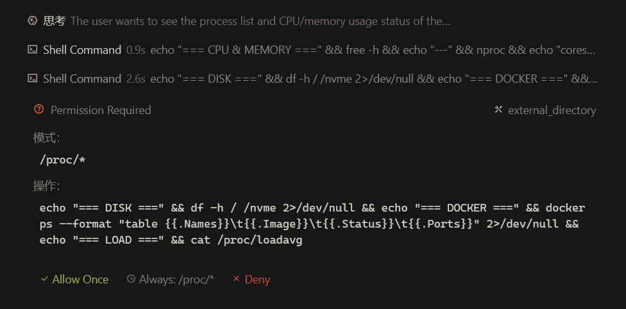The height and width of the screenshot is (309, 626).
Task: Click the Allow Once checkmark icon
Action: tap(44, 279)
